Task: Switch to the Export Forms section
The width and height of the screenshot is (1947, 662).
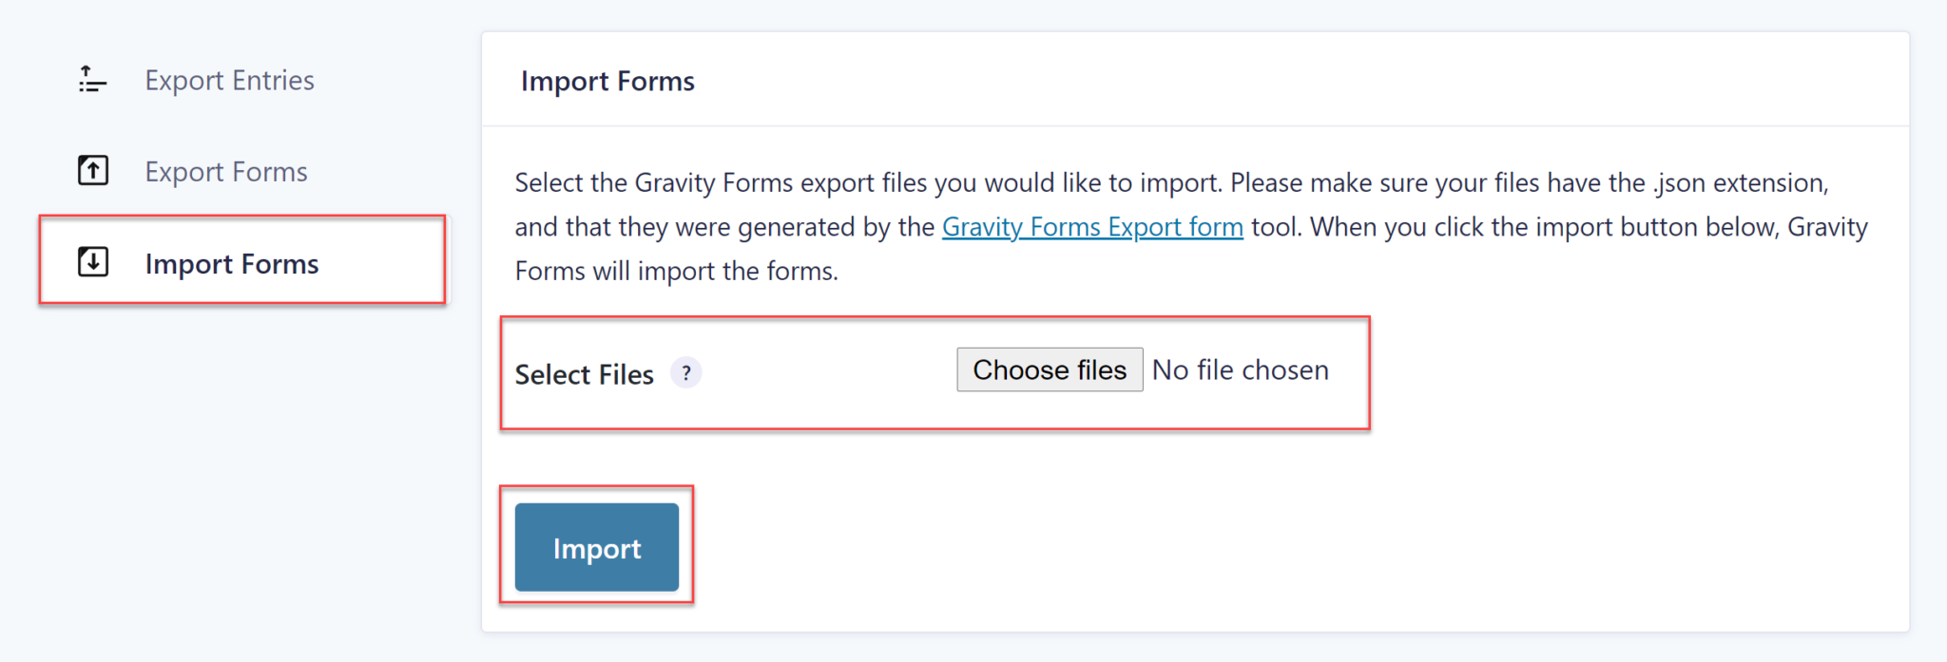Action: point(225,171)
